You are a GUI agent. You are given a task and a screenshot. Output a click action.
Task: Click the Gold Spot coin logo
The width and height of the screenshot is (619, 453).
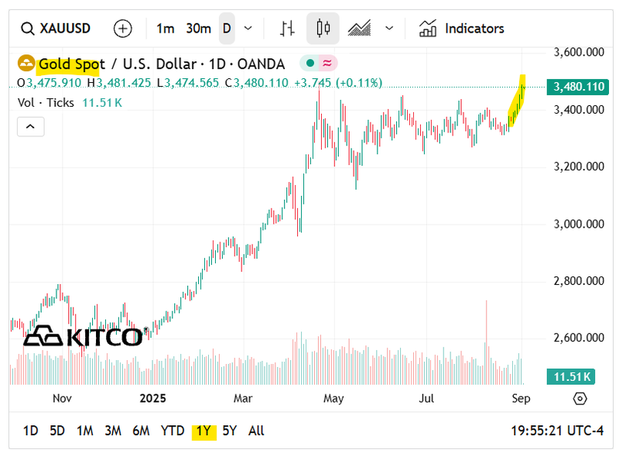coord(26,63)
